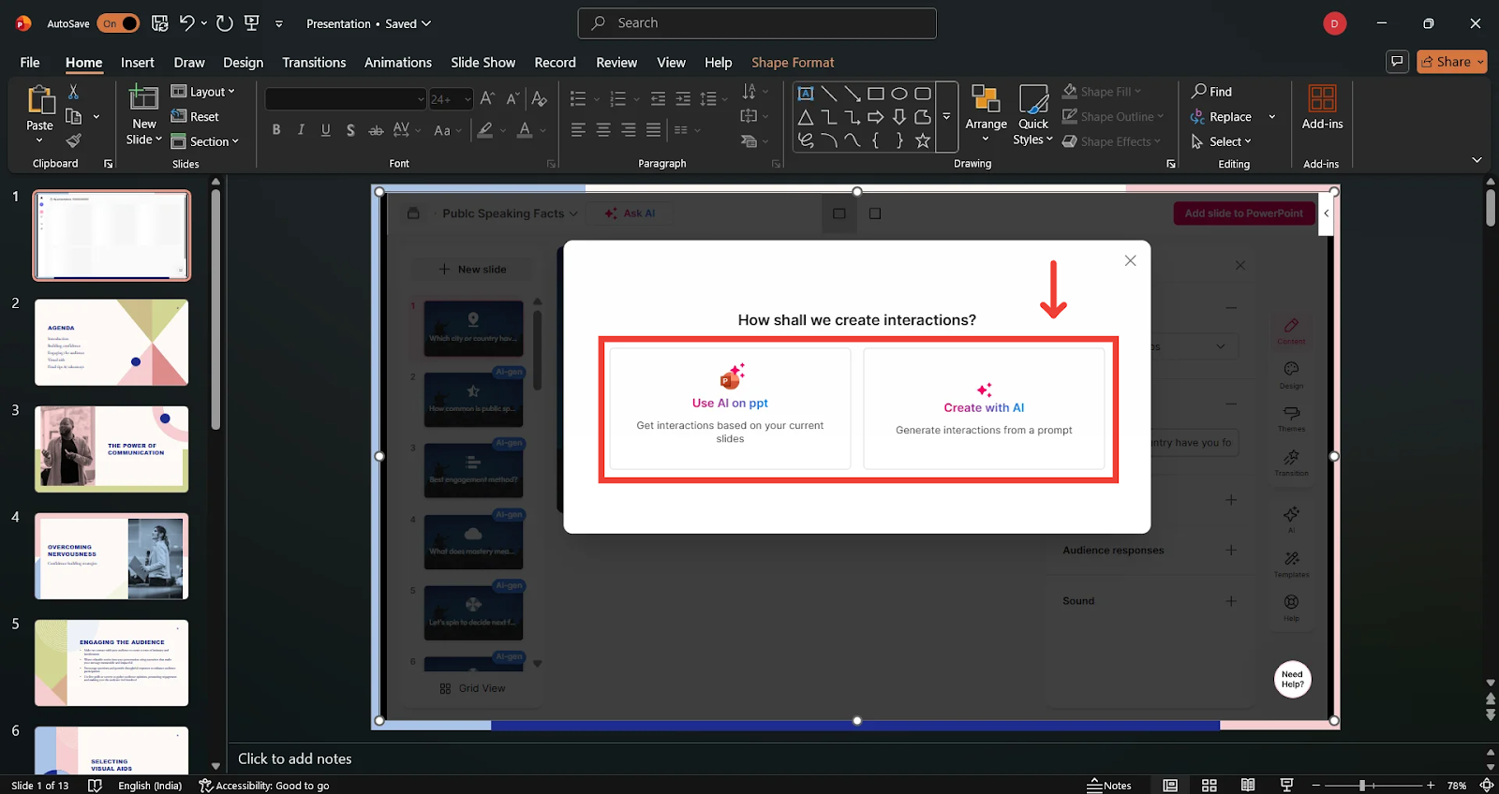Click the Undo arrow icon

click(186, 23)
